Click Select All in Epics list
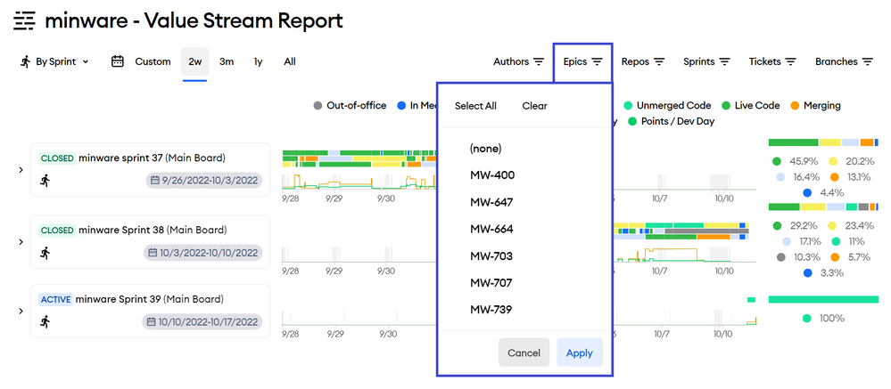891x389 pixels. pos(475,106)
